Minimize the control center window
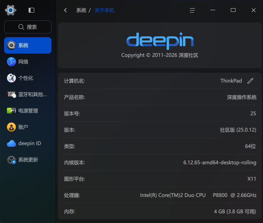 coord(213,10)
